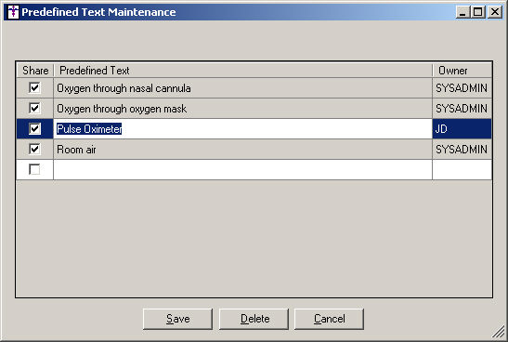Click the window resize grip corner
508x342 pixels.
point(498,332)
